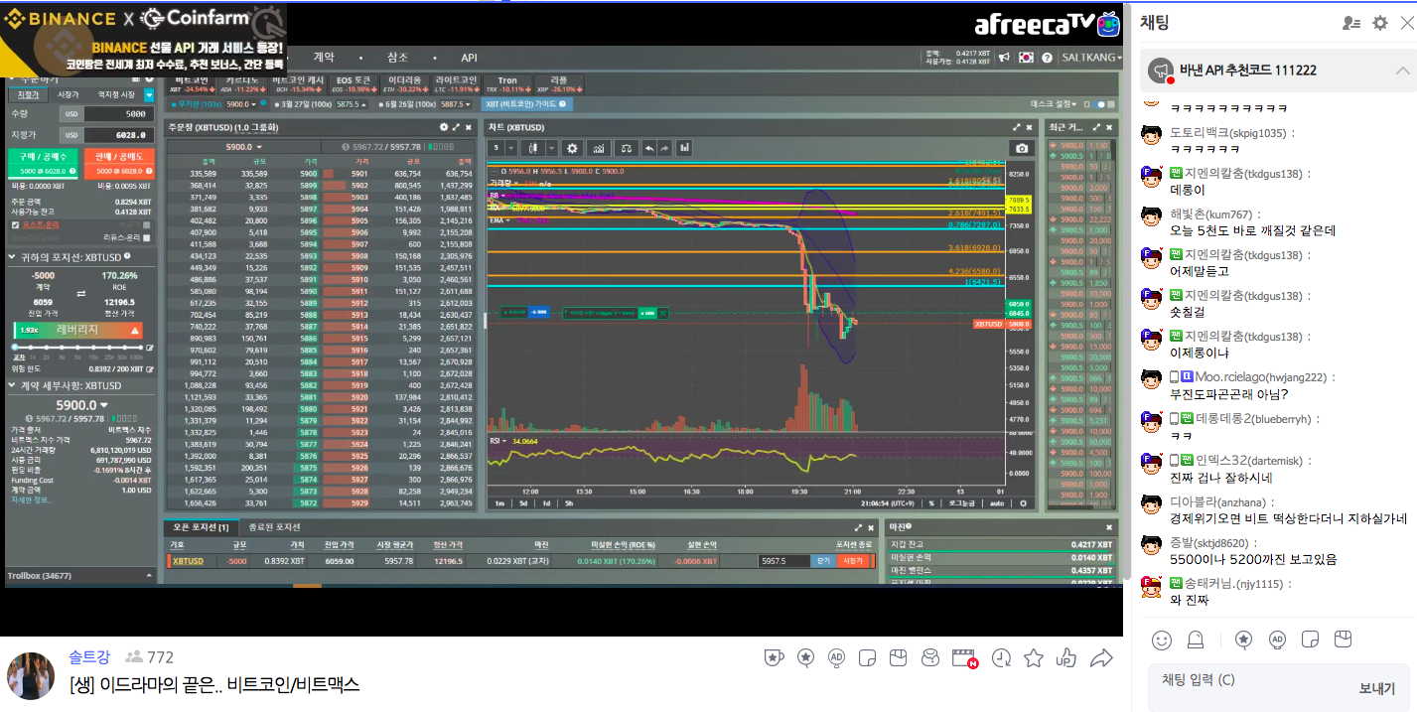Click the star balloon icon below chat

[x=1243, y=639]
